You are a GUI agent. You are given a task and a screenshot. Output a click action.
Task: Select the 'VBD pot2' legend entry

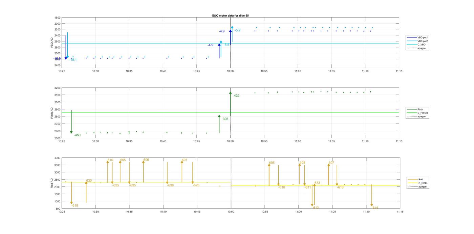pyautogui.click(x=417, y=41)
